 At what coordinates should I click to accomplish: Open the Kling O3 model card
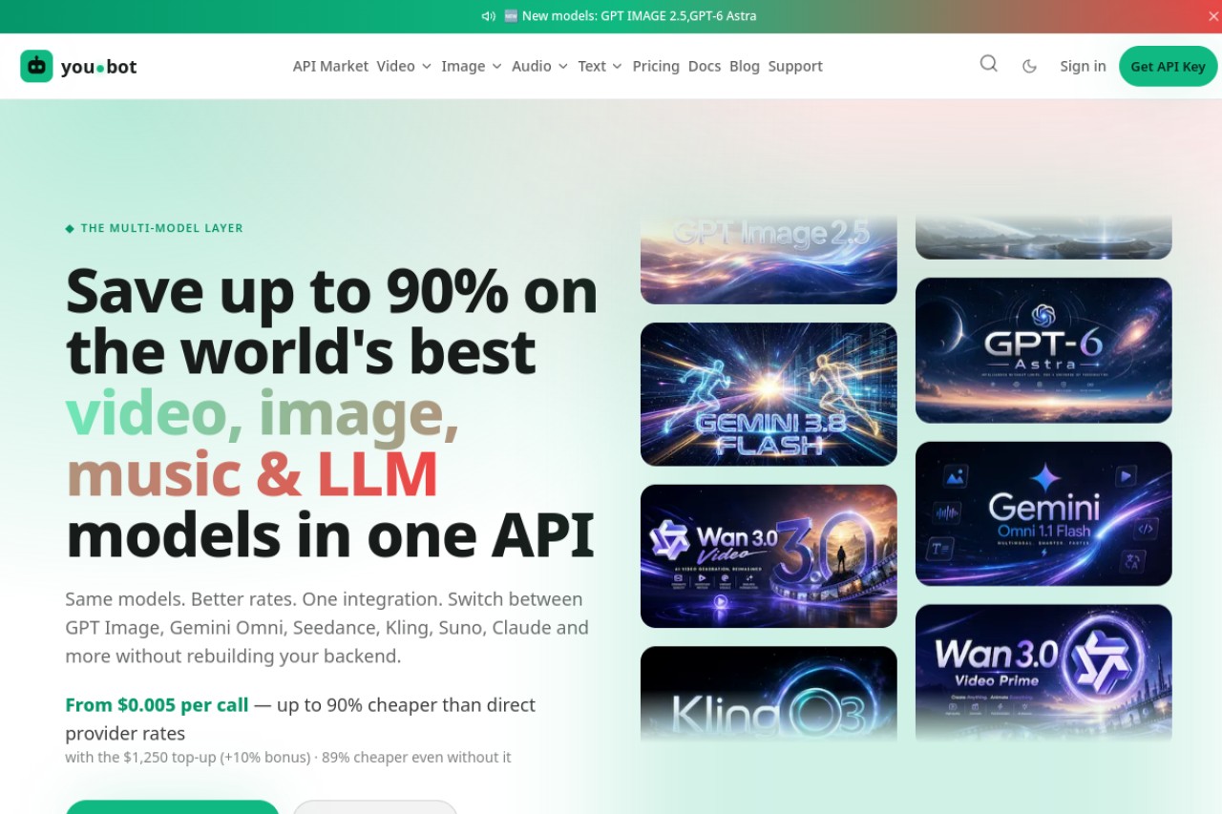(769, 695)
